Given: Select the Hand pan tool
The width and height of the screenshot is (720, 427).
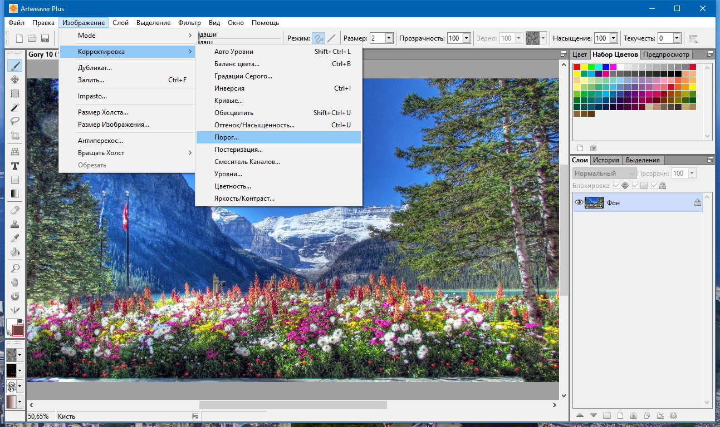Looking at the screenshot, I should 15,282.
